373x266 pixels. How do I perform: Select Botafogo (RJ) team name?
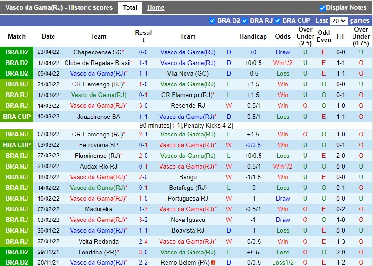point(188,188)
